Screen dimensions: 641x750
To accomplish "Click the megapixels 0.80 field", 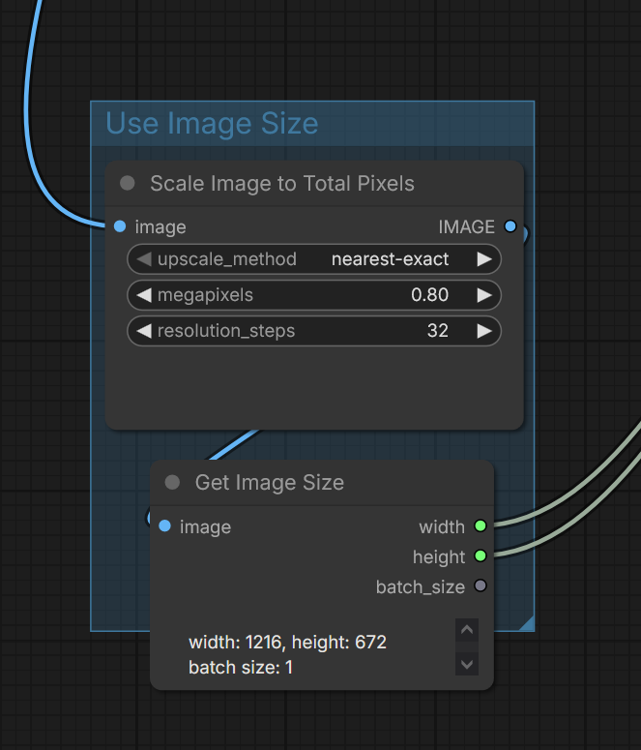I will [314, 295].
